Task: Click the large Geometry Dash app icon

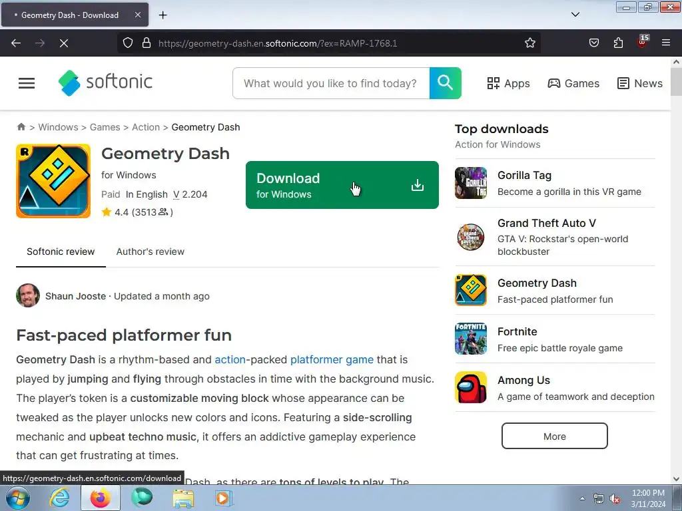Action: coord(53,181)
